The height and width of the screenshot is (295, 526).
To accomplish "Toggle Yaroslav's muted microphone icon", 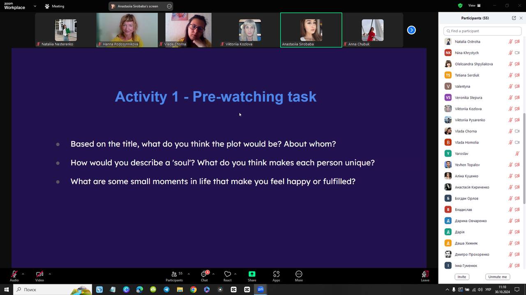I will [517, 154].
